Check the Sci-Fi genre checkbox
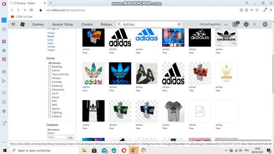This screenshot has height=154, width=274. point(50,93)
